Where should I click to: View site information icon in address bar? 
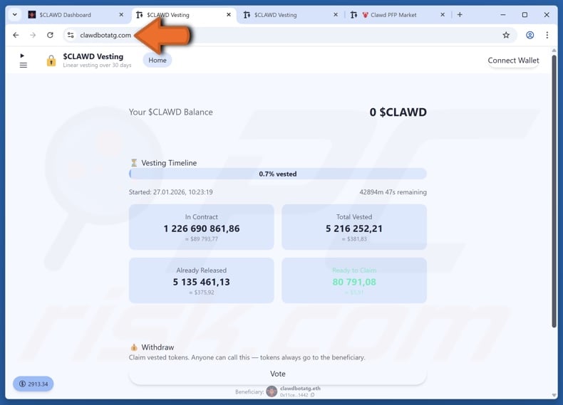(71, 35)
